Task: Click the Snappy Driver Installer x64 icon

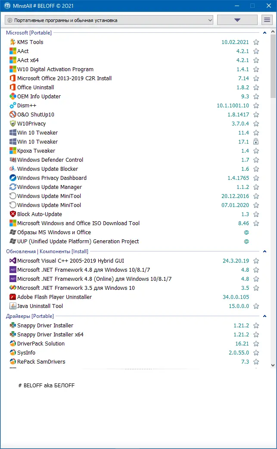Action: [13, 334]
